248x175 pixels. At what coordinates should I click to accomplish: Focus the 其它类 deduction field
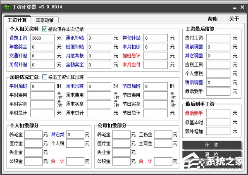coord(75,135)
